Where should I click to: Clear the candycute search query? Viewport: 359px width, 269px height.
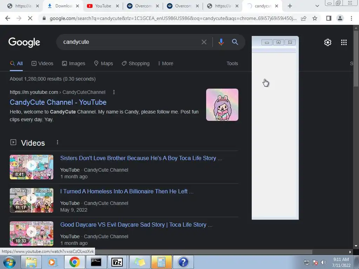click(204, 42)
